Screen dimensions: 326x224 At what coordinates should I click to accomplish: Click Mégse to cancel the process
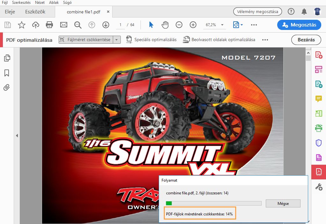(283, 203)
